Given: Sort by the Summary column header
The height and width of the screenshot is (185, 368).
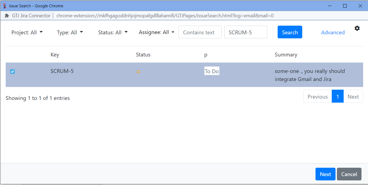Looking at the screenshot, I should pos(286,55).
